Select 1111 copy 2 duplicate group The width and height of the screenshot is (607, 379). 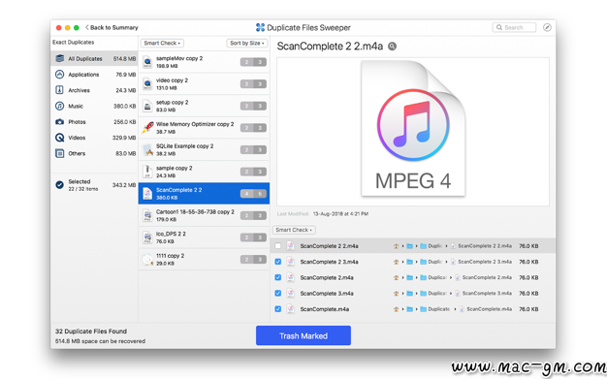pyautogui.click(x=204, y=260)
